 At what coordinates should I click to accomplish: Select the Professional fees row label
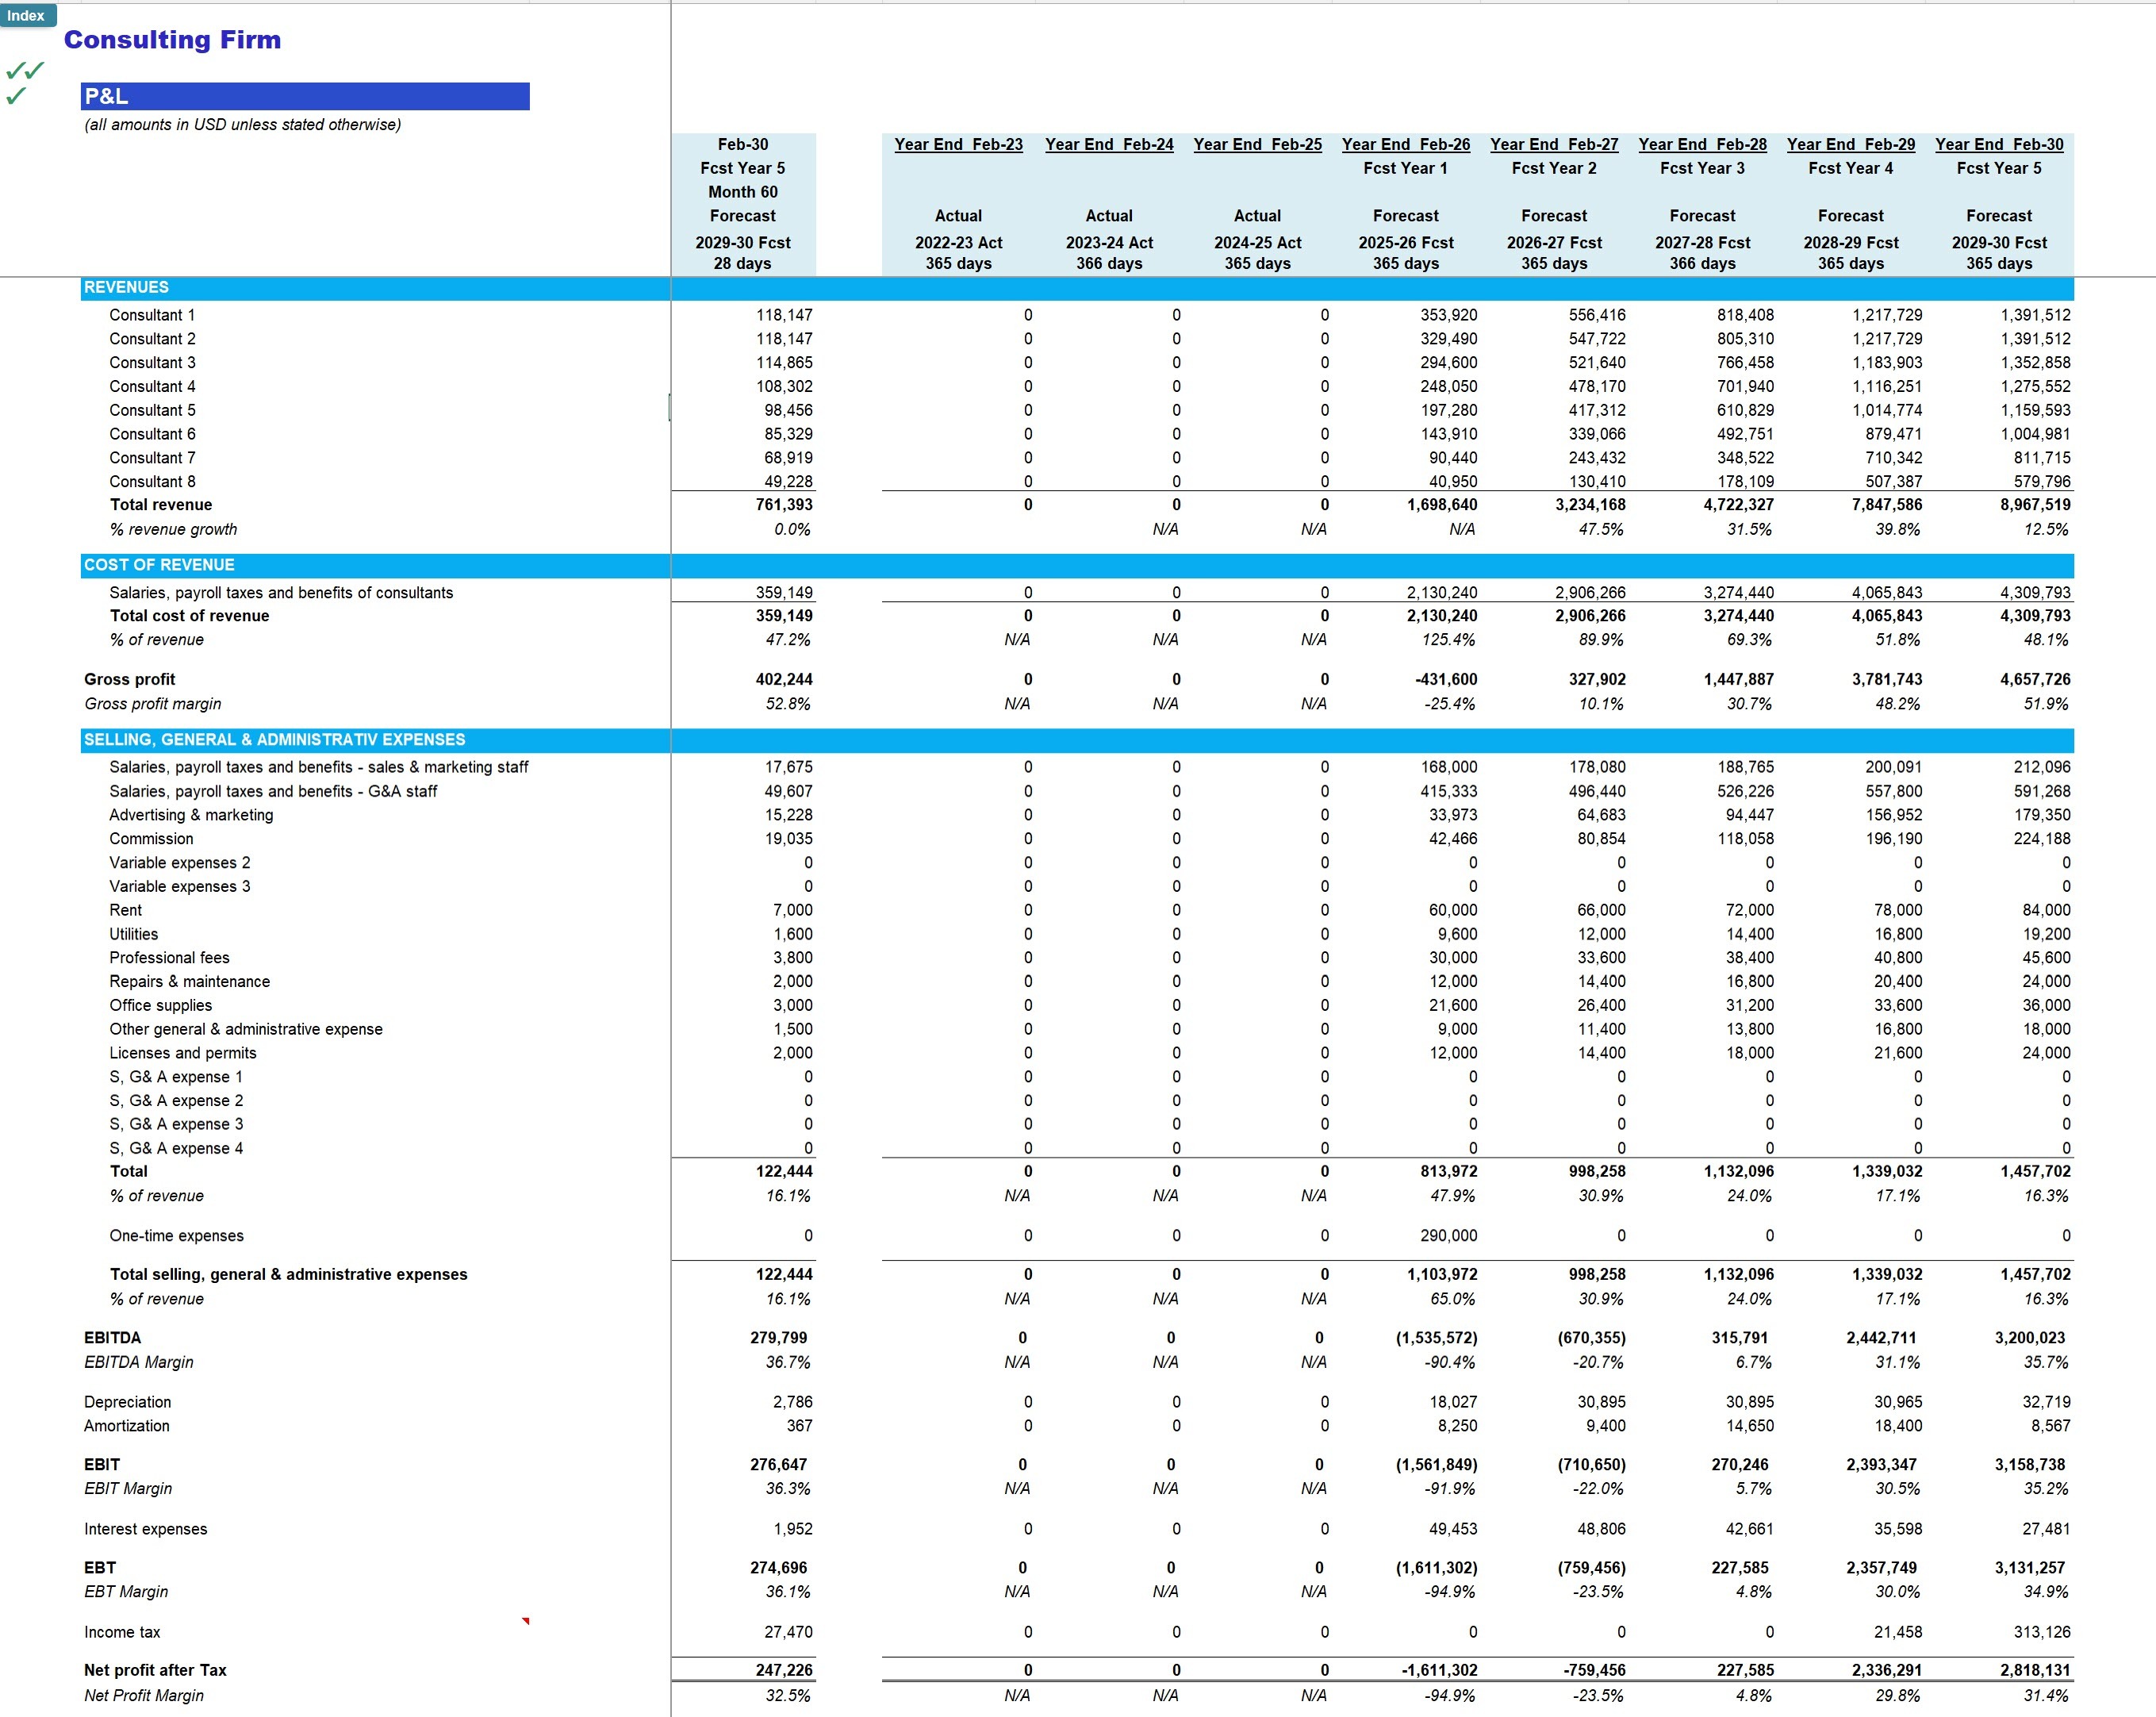pyautogui.click(x=169, y=958)
